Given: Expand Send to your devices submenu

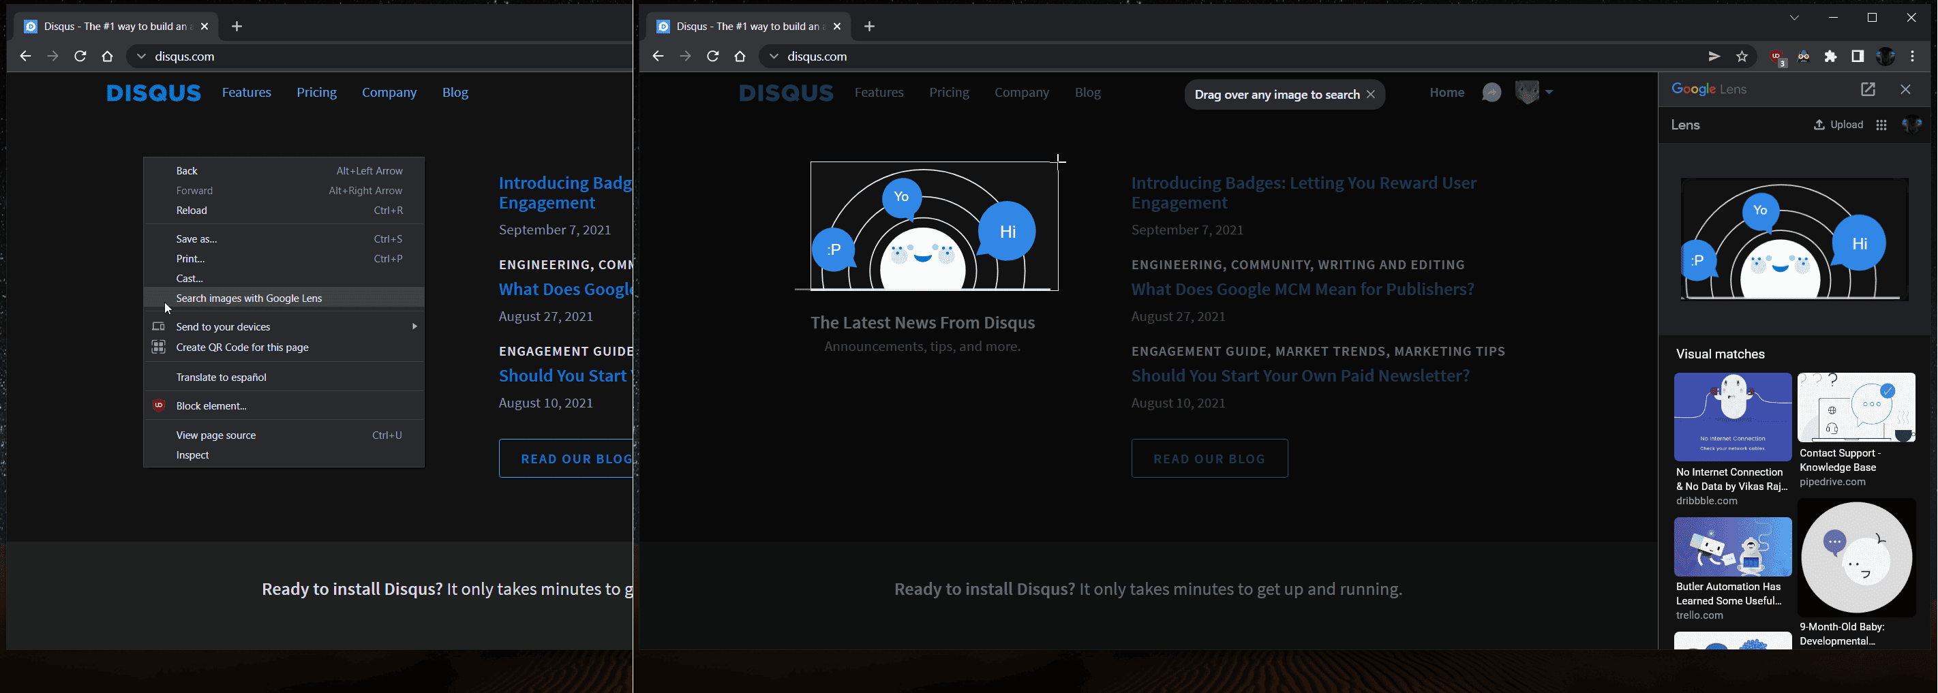Looking at the screenshot, I should [x=284, y=326].
